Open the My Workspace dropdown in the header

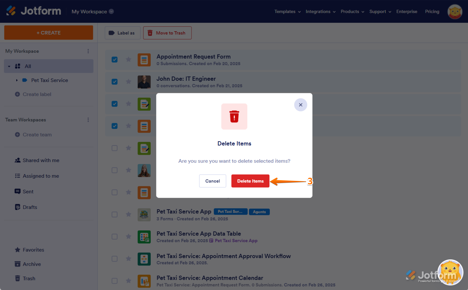tap(93, 11)
